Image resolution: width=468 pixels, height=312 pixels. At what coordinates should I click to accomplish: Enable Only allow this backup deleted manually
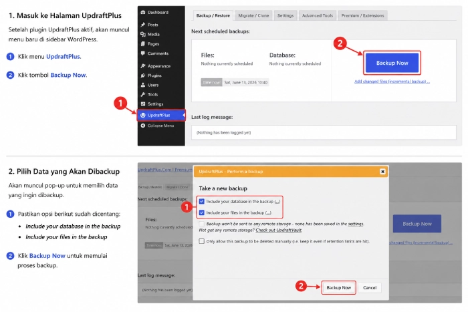click(x=202, y=241)
